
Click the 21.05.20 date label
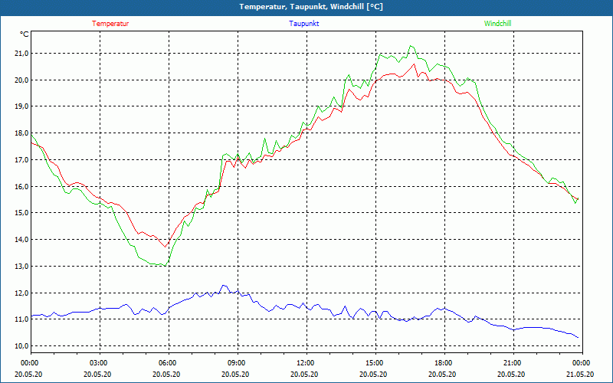(580, 374)
